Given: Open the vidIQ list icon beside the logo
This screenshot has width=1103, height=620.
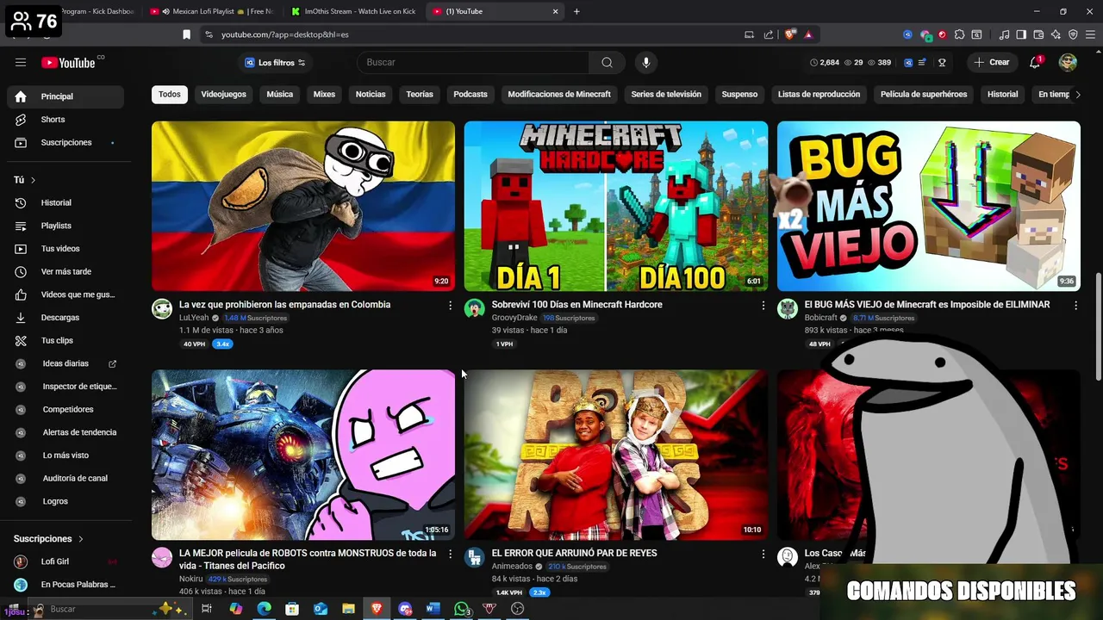Looking at the screenshot, I should (922, 63).
